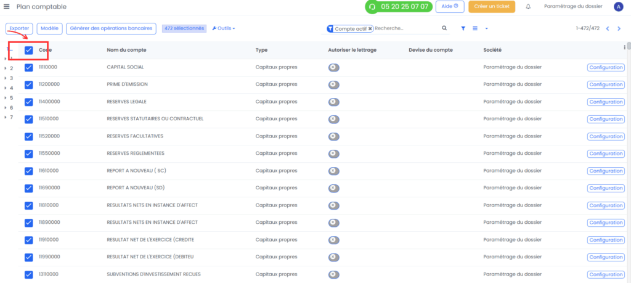The image size is (631, 283).
Task: Enable lettrage toggle for RESERVES REGLEMENTEES
Action: [333, 154]
